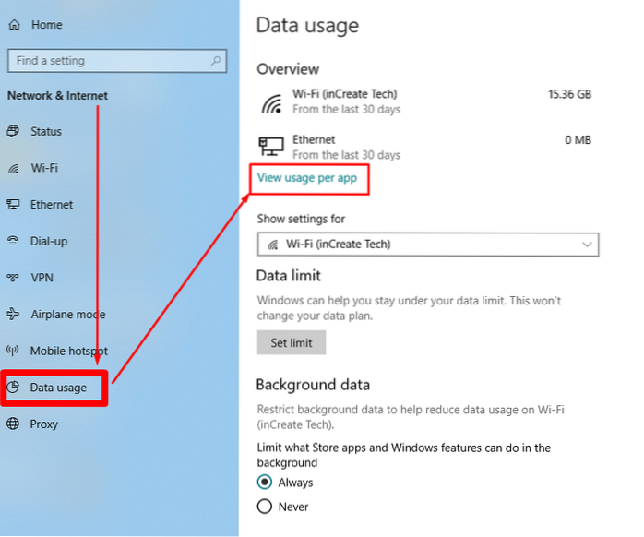Viewport: 644px width, 537px height.
Task: Open the Show settings for dropdown
Action: pos(427,245)
